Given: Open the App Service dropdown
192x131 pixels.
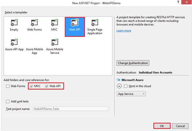Looking at the screenshot, I should pyautogui.click(x=131, y=94).
